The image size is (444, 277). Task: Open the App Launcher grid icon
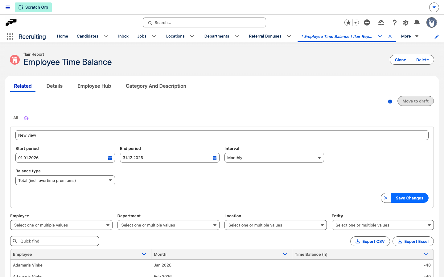(x=10, y=37)
